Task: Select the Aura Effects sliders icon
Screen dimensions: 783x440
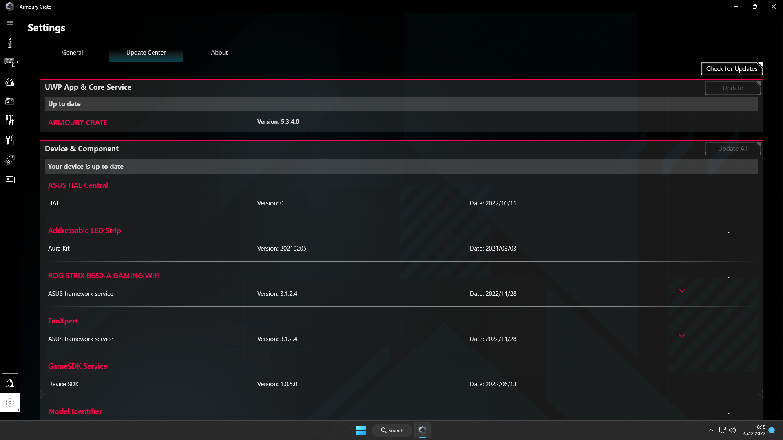Action: coord(10,120)
